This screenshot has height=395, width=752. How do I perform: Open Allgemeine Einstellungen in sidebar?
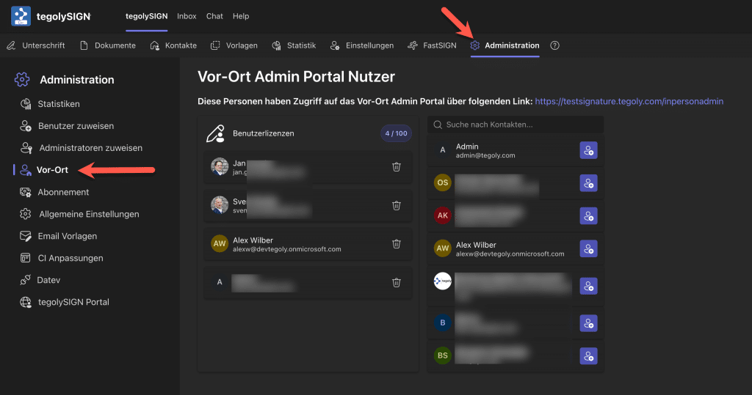(x=88, y=214)
